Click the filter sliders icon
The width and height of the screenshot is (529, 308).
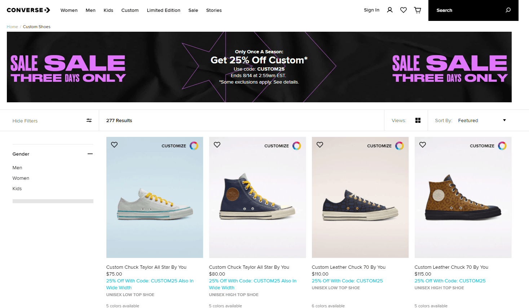pos(89,120)
